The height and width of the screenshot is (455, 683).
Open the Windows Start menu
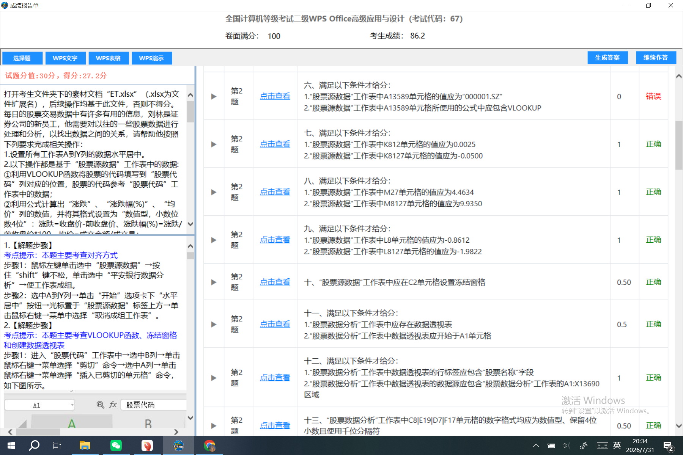11,446
